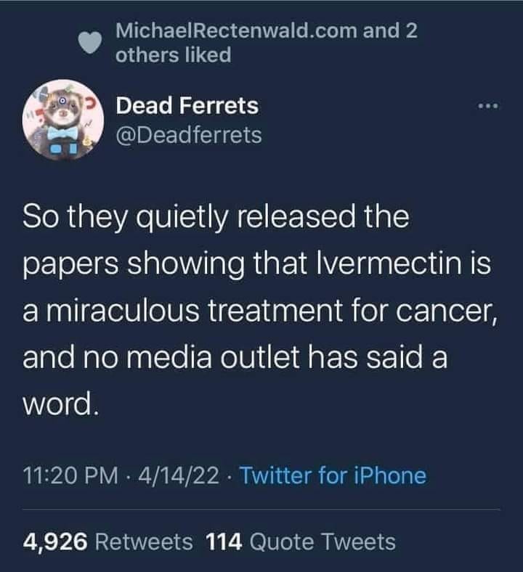Image resolution: width=523 pixels, height=572 pixels.
Task: Click the 4,926 retweet count number
Action: point(55,541)
